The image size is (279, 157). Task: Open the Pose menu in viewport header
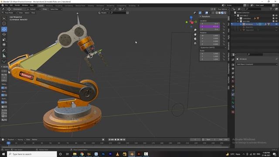[x=33, y=13]
